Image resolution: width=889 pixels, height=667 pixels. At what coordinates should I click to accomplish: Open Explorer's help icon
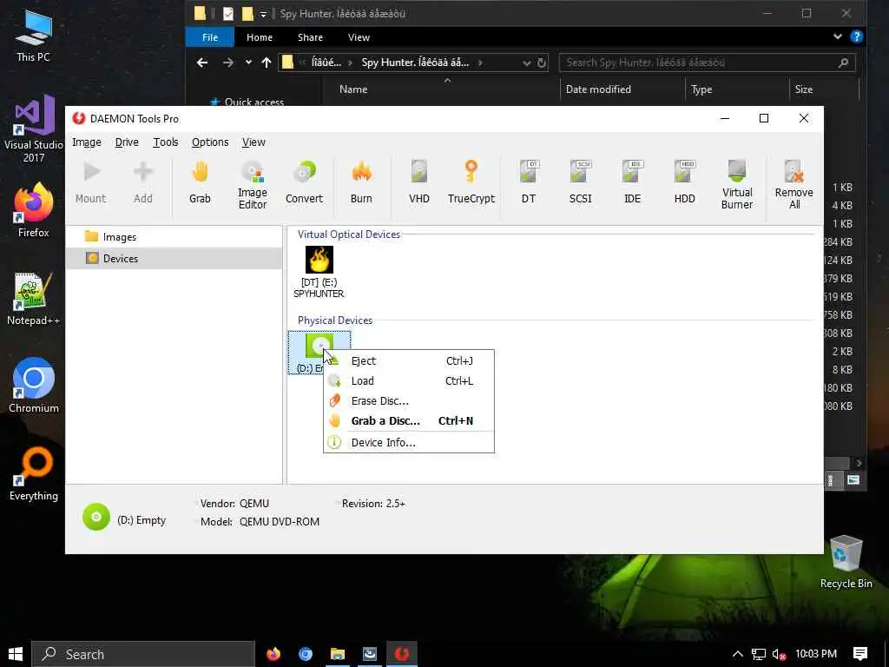(856, 36)
